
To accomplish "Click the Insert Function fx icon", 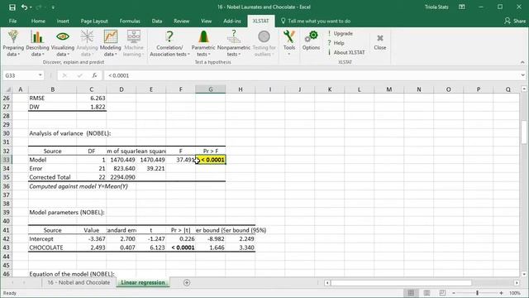I will [94, 75].
